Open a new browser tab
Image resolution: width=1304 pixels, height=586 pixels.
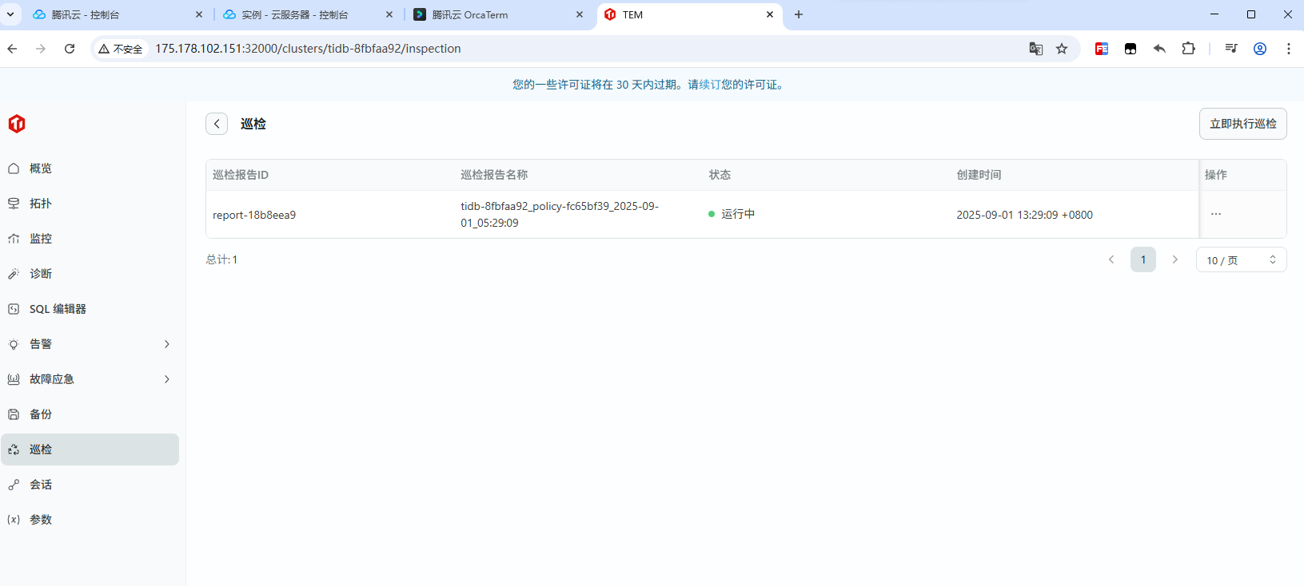[799, 14]
